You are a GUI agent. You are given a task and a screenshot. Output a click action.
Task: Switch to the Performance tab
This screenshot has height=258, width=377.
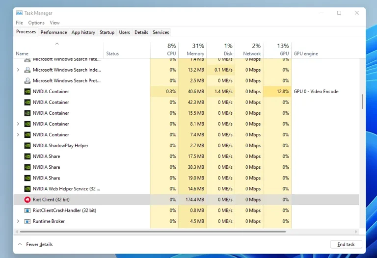click(54, 32)
